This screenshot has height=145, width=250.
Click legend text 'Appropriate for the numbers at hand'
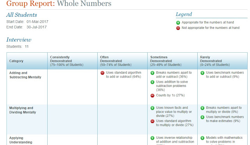(208, 23)
